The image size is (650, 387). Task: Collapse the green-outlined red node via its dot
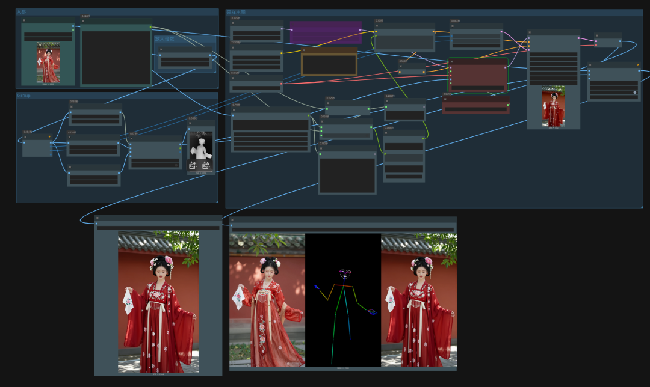(x=451, y=62)
